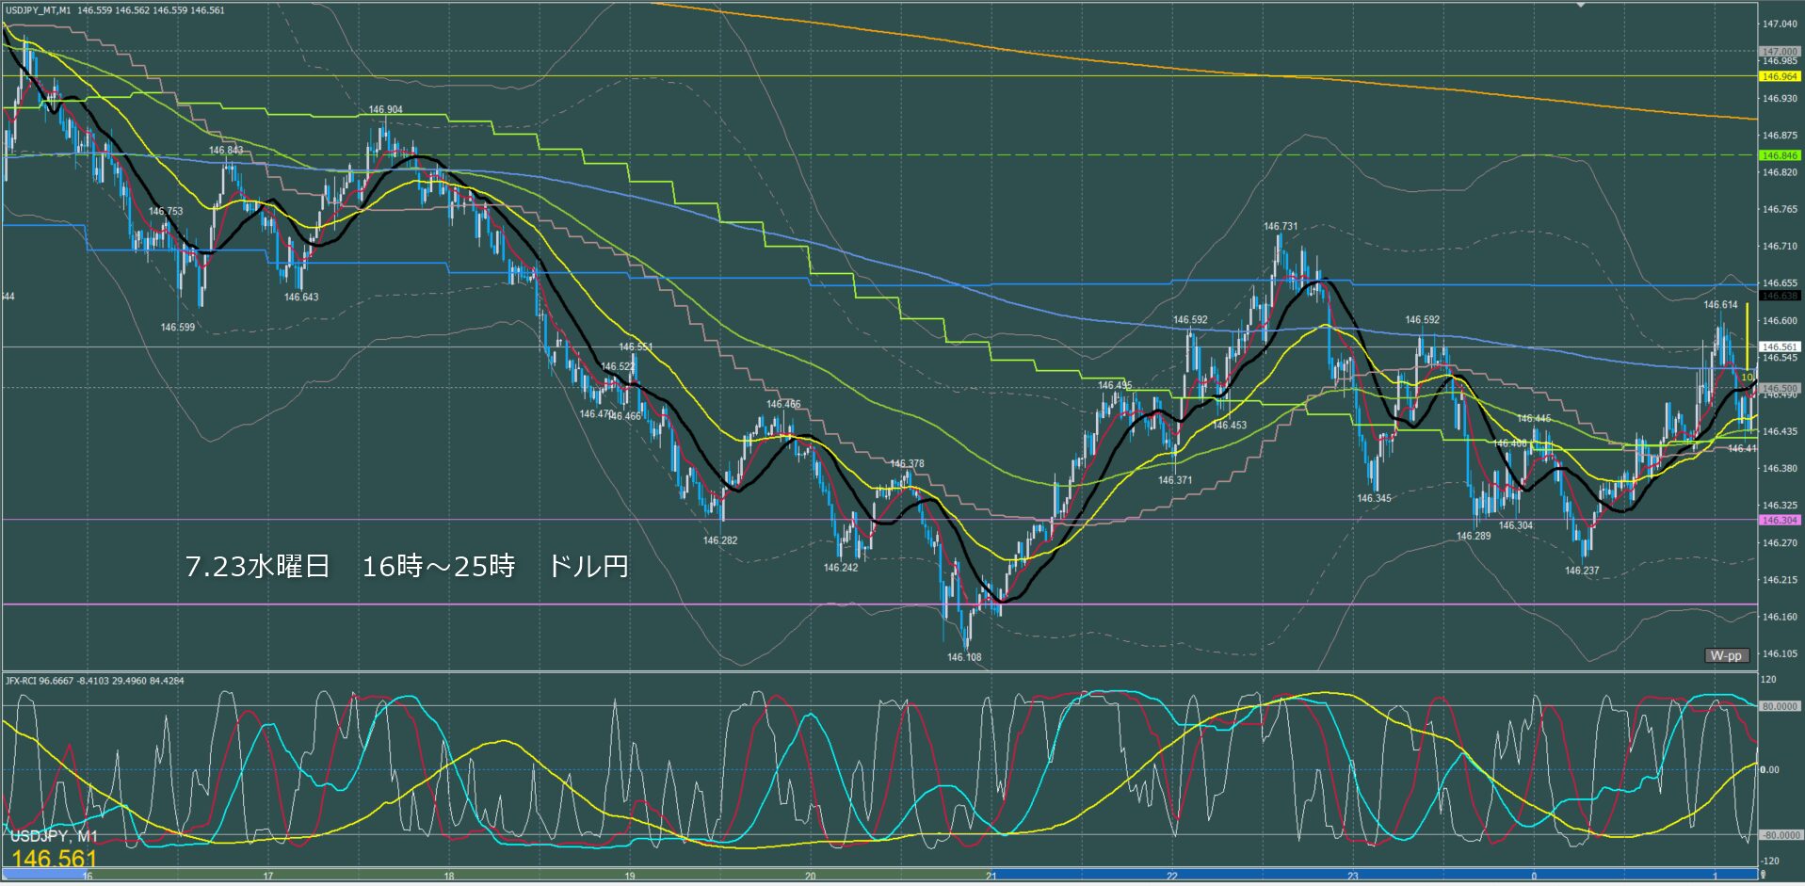This screenshot has width=1805, height=886.
Task: Select the USDJPY_MT,M1 chart title text
Action: coord(38,10)
